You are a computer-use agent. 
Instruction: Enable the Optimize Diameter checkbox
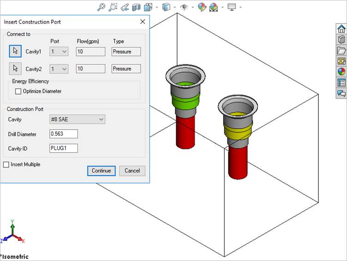pos(18,91)
